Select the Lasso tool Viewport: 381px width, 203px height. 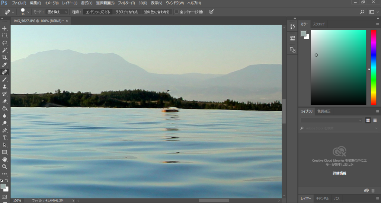point(4,43)
